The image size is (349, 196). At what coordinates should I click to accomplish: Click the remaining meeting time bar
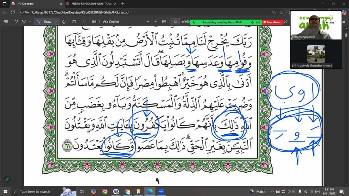[x=222, y=22]
